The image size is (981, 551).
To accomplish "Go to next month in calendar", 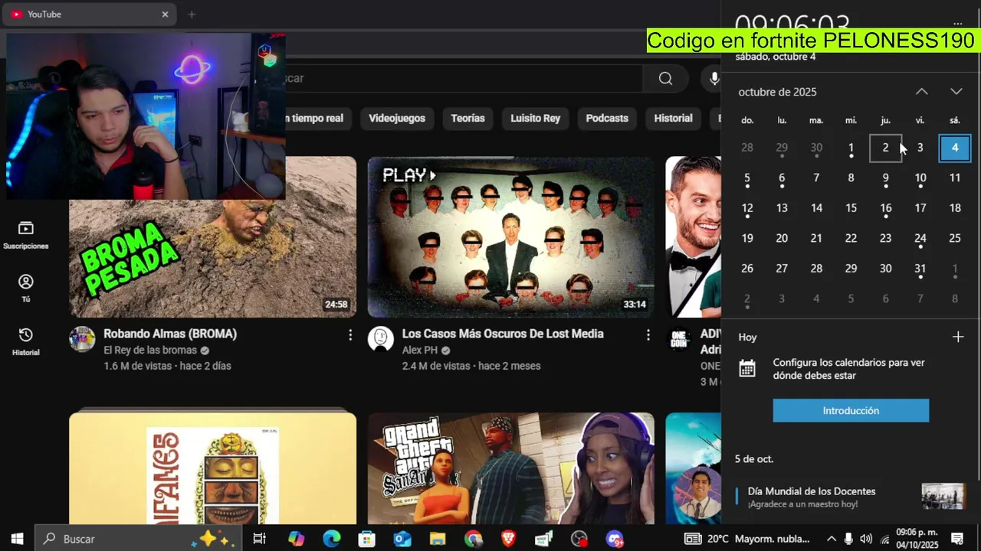I will pyautogui.click(x=956, y=92).
